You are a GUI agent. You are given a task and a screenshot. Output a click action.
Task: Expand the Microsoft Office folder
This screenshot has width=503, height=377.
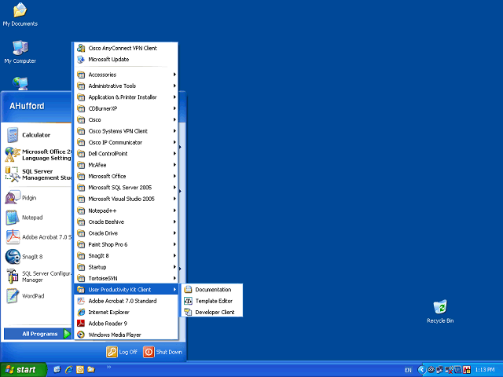click(126, 176)
